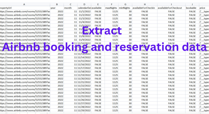Click the month 11 cell in the 11/2/2022 row
The image size is (209, 114).
(x=71, y=15)
